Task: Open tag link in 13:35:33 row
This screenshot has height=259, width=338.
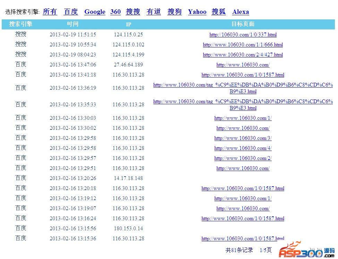Action: point(243,105)
